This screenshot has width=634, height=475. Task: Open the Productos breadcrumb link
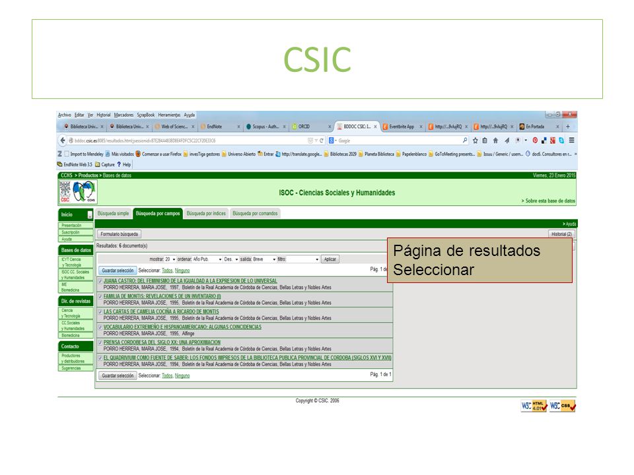point(88,175)
